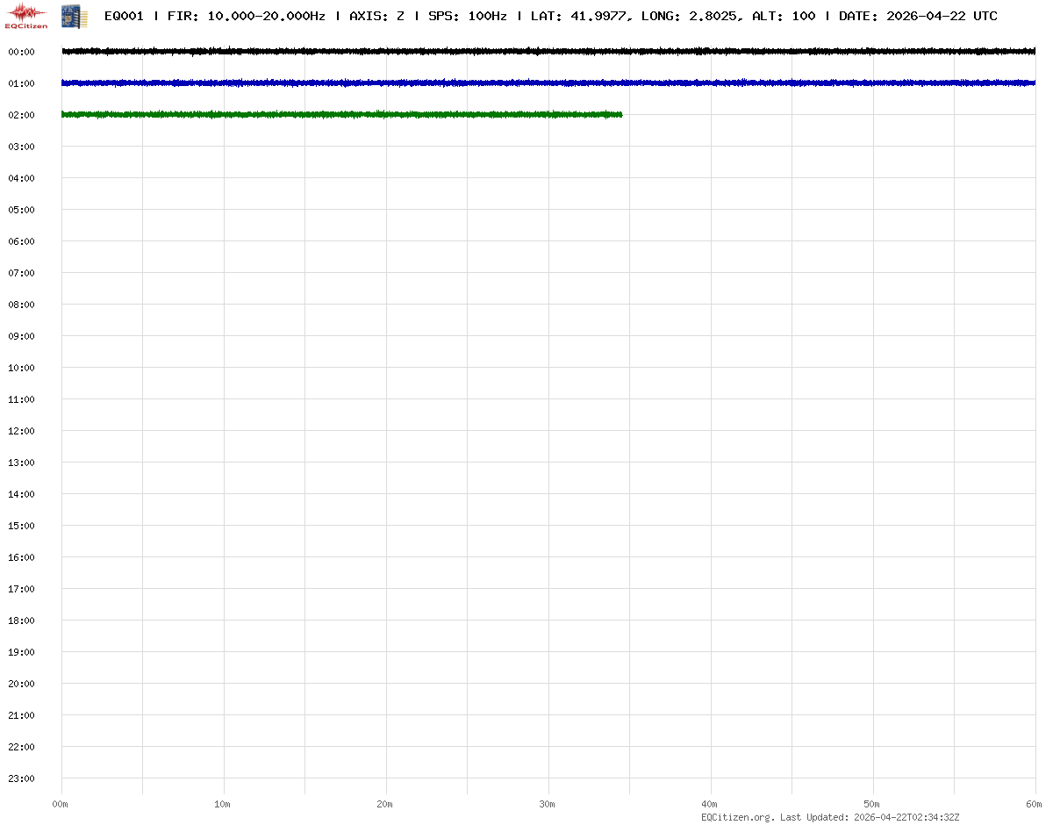Click the 12:00 hour row label
This screenshot has width=1053, height=825.
21,431
